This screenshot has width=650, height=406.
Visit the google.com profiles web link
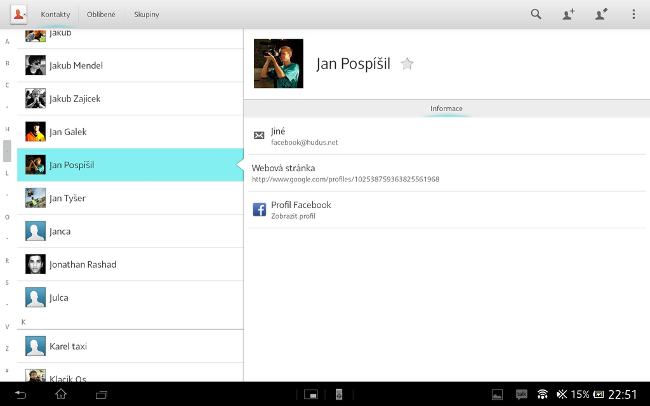345,180
